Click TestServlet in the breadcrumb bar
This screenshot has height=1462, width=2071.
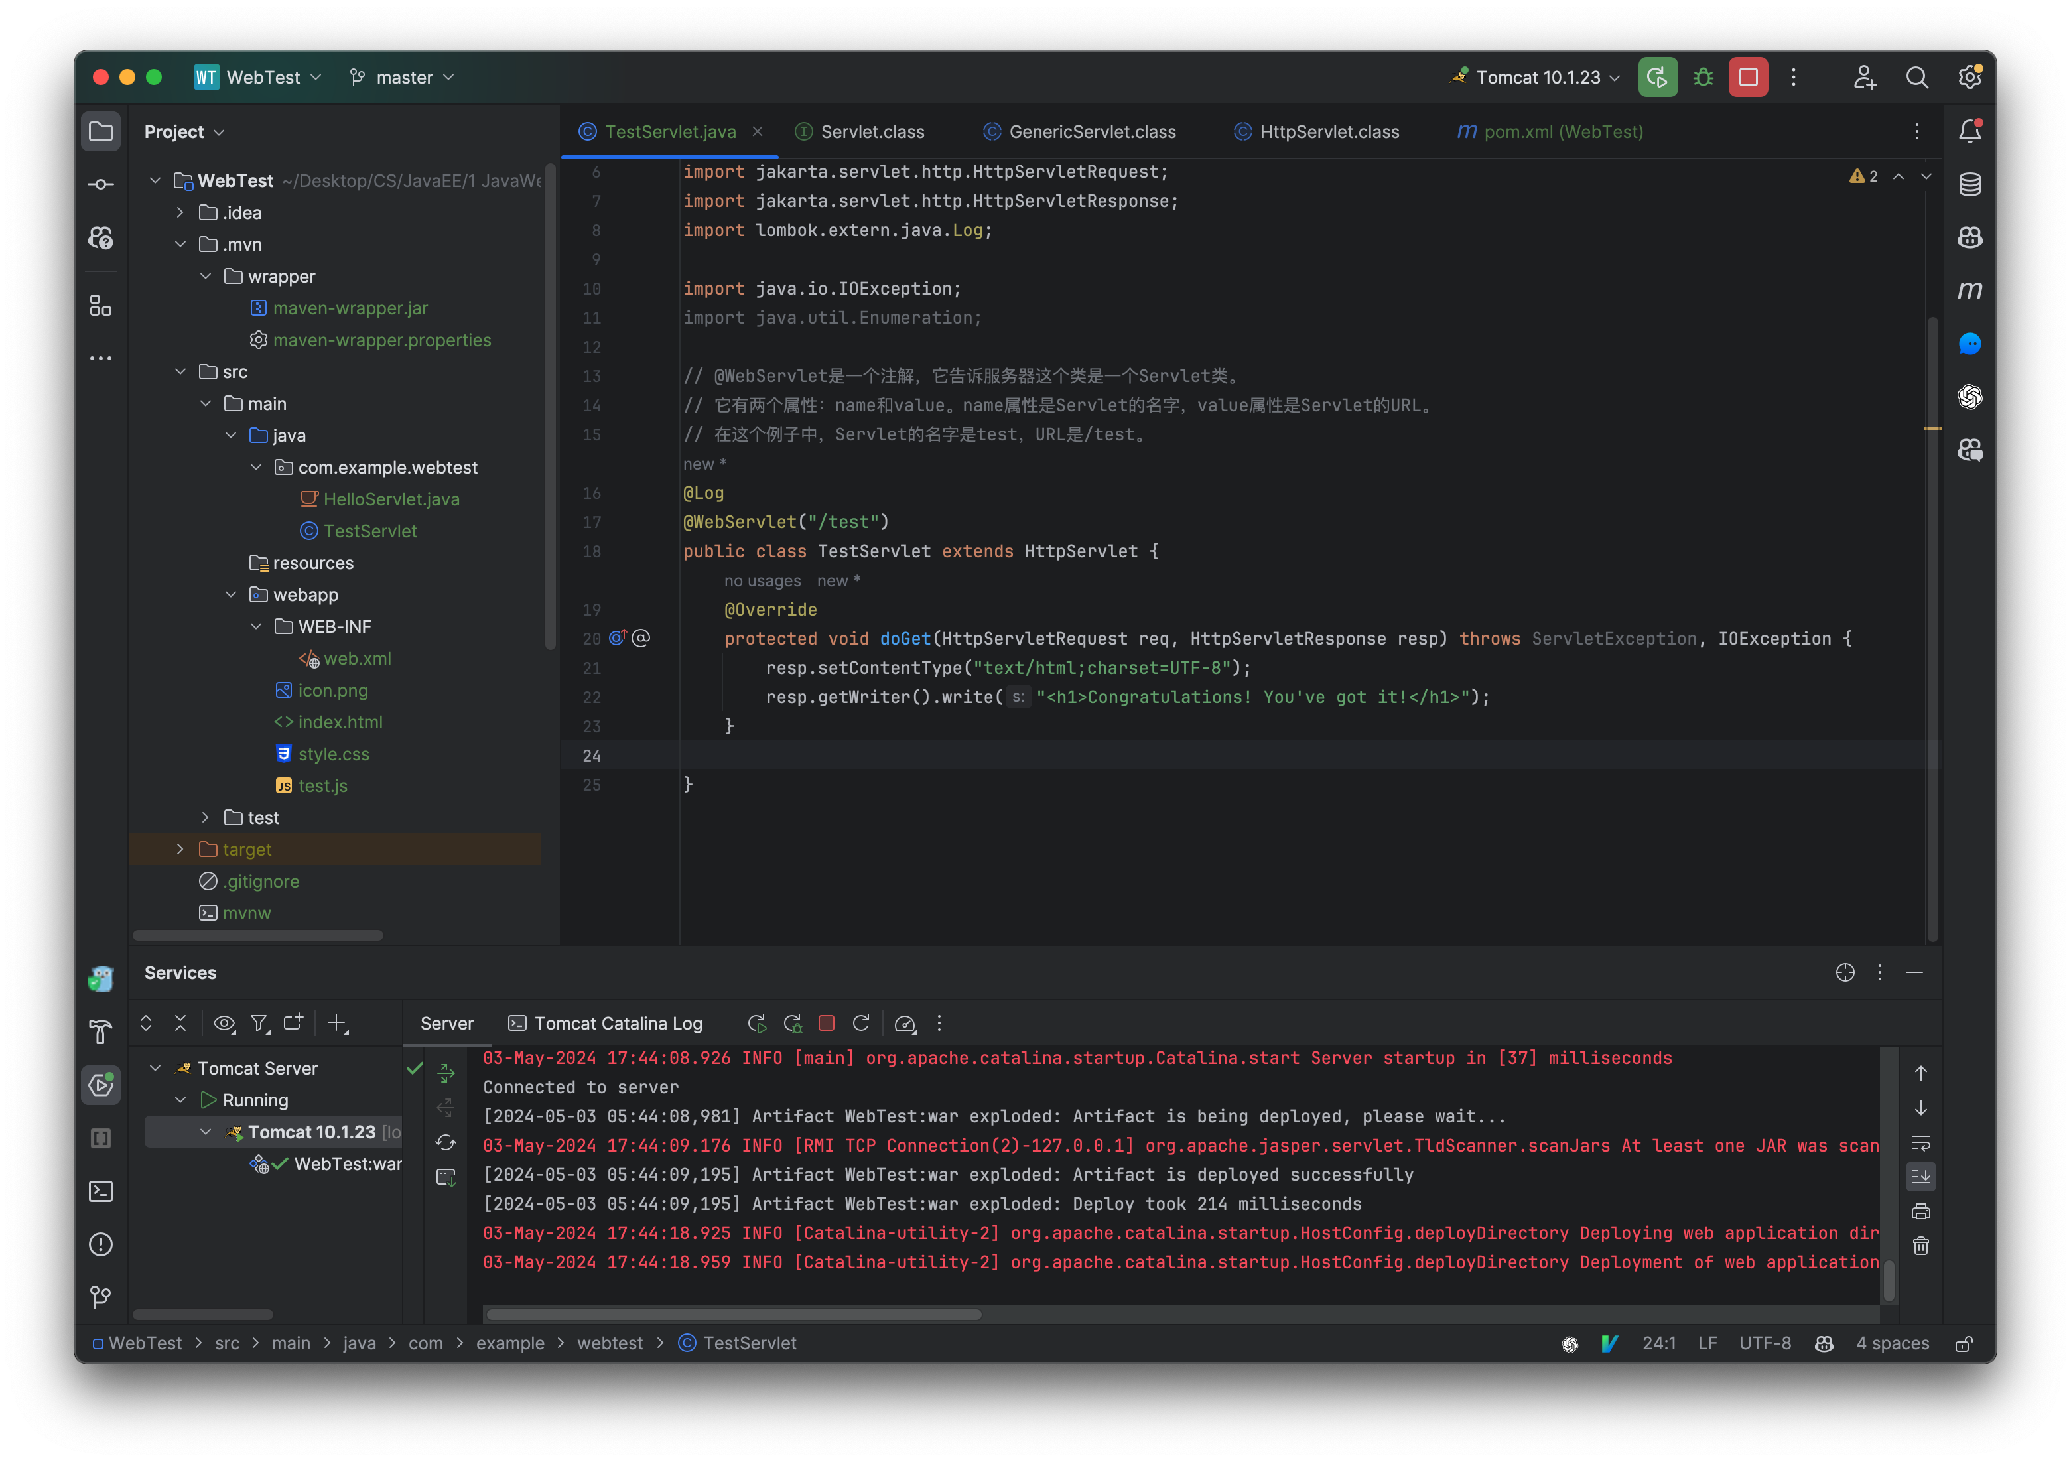[x=749, y=1343]
